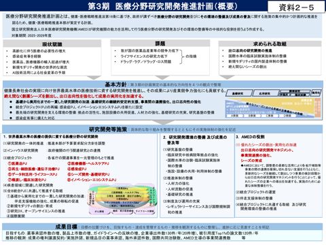Click the item '④国際展開'

pyautogui.click(x=16, y=216)
